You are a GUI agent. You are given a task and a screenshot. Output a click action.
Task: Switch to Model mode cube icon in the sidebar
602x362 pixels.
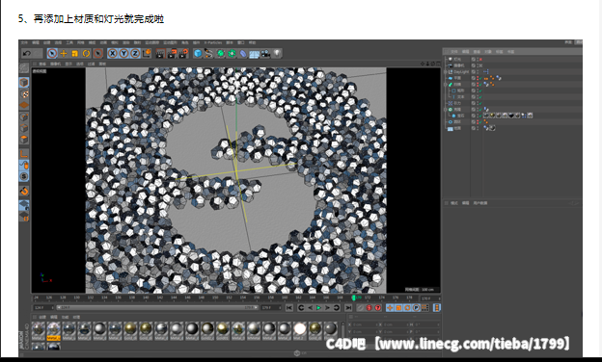point(24,83)
